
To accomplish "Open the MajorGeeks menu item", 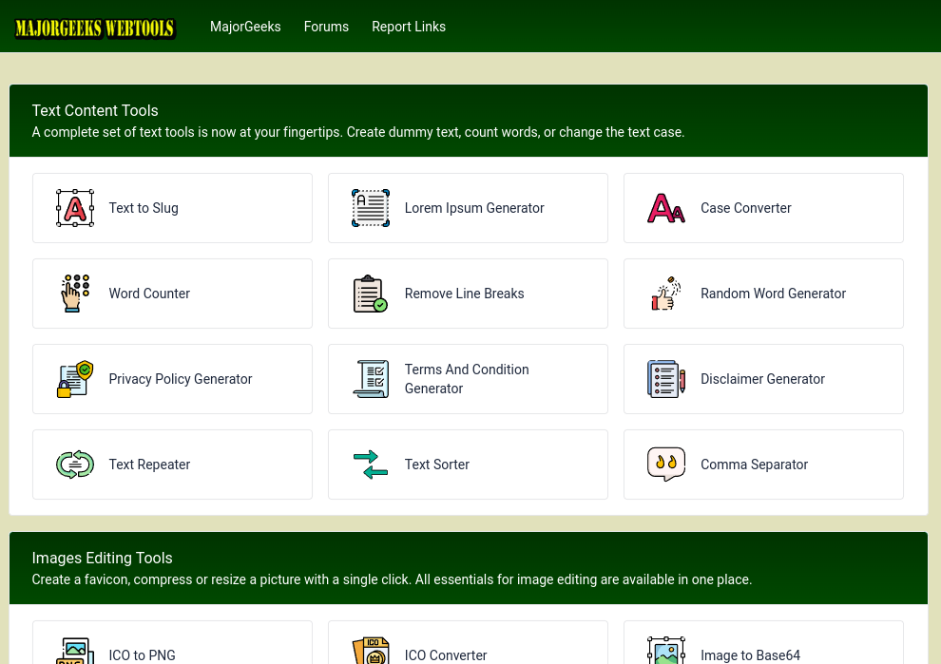I will (245, 27).
